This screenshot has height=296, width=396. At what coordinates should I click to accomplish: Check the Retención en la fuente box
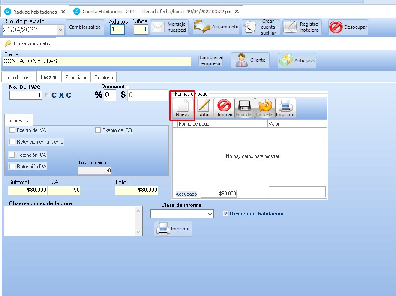tap(12, 142)
